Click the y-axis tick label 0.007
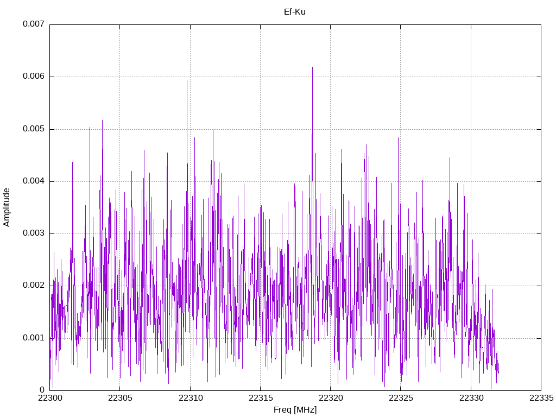 point(34,24)
